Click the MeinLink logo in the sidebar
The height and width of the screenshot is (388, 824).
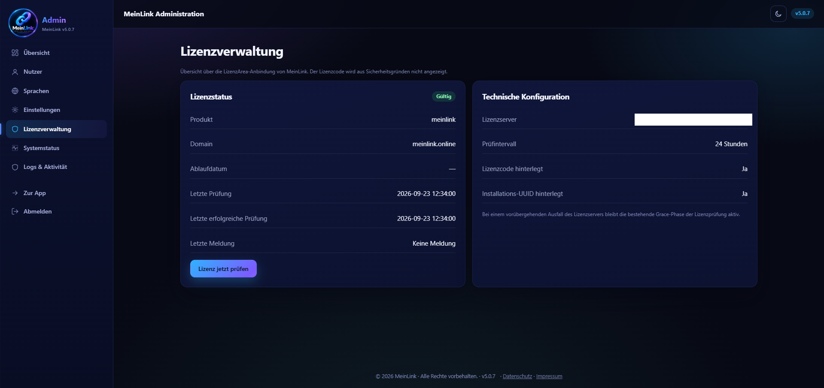23,23
